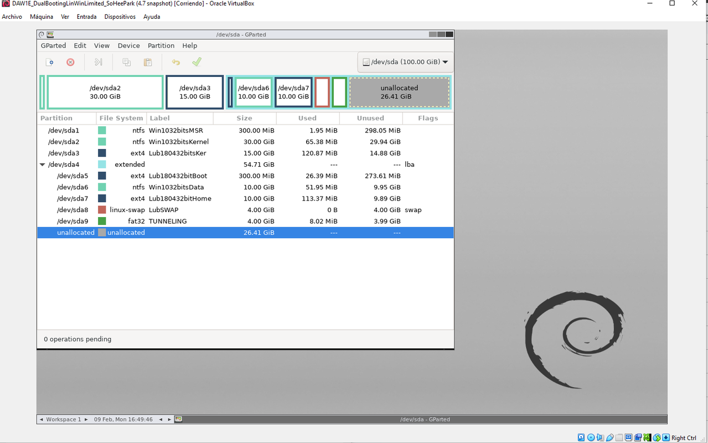Open the Help menu in GParted
Screen dimensions: 708x443
tap(190, 45)
